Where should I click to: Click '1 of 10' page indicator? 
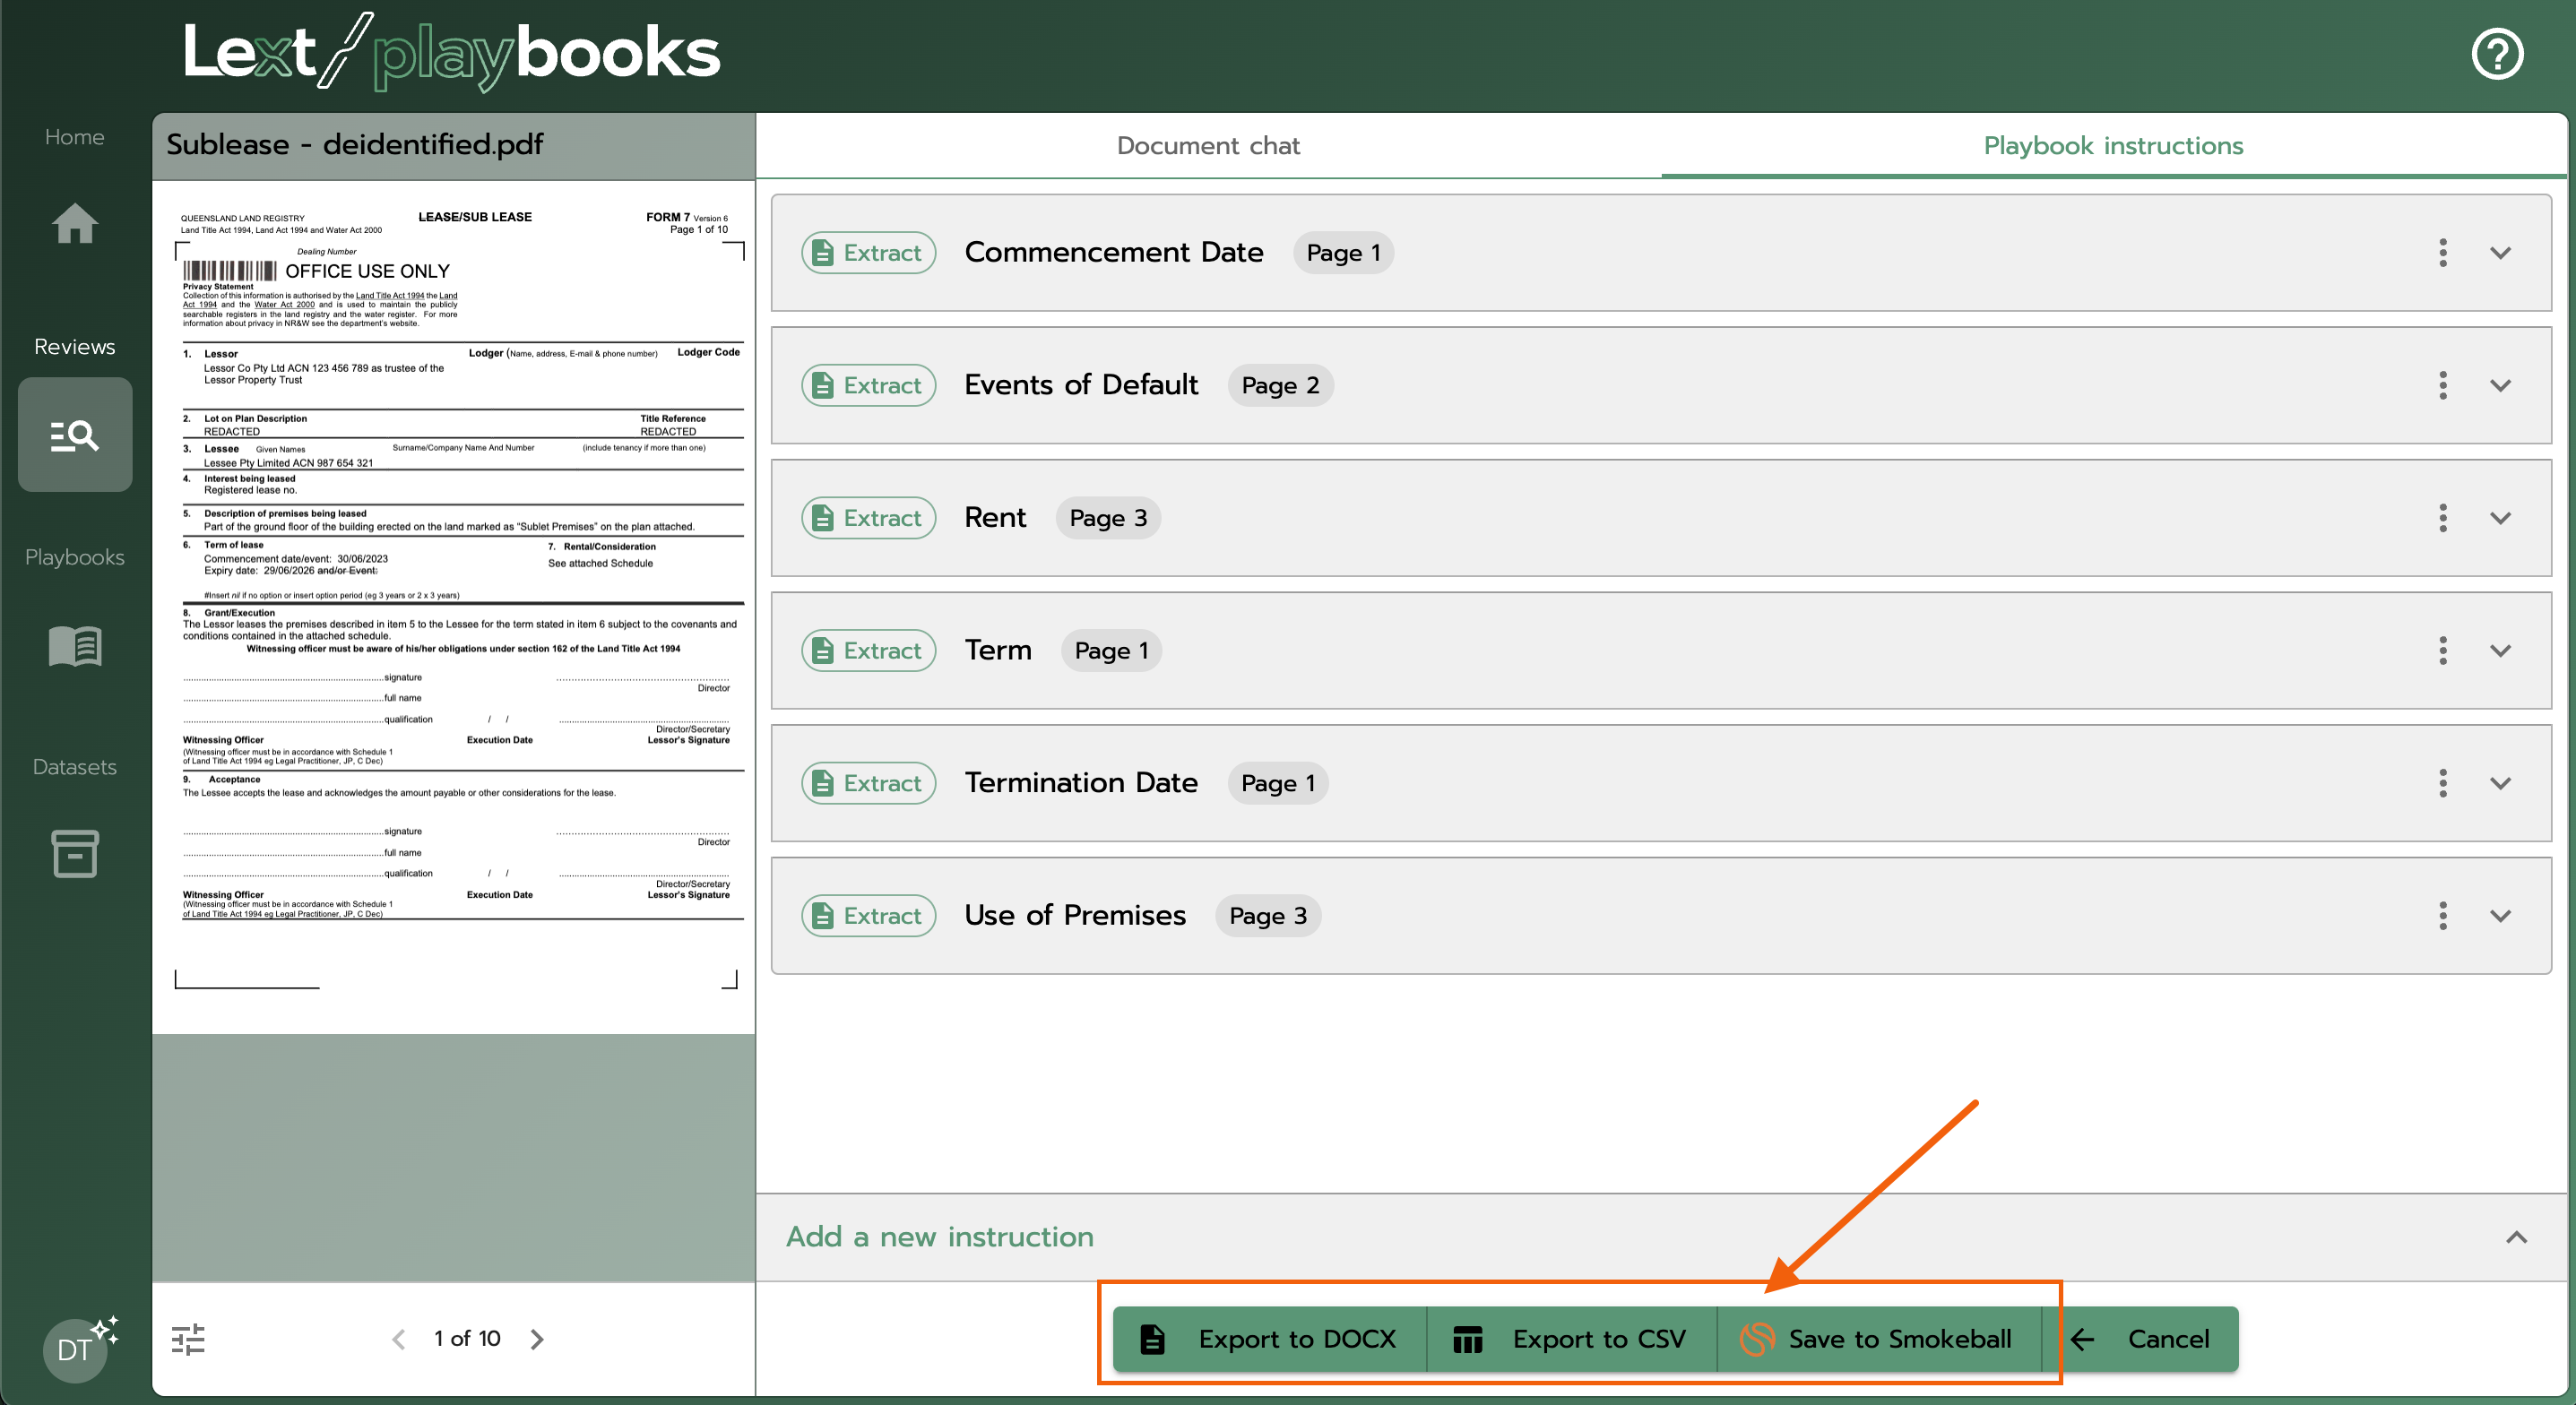coord(467,1339)
